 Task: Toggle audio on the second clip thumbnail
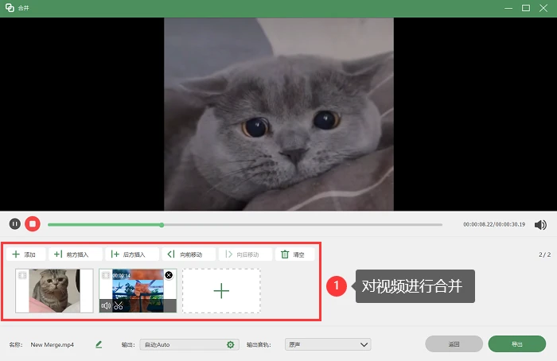point(106,305)
